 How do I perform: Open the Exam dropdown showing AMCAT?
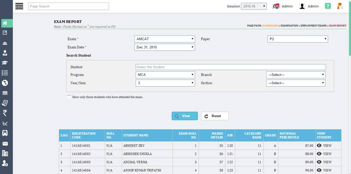pos(165,39)
